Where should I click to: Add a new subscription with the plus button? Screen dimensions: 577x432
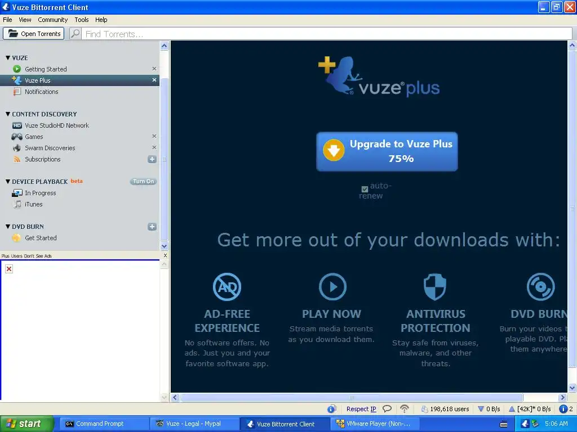pos(152,159)
